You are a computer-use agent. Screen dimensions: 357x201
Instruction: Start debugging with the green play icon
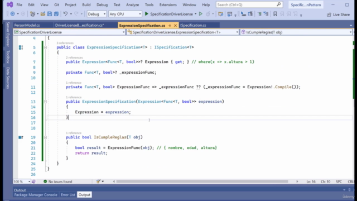click(x=147, y=14)
